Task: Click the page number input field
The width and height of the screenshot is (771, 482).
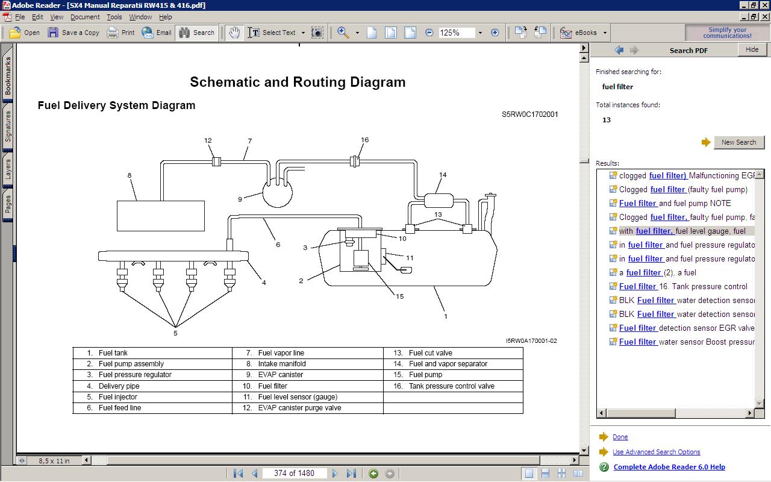Action: (294, 474)
